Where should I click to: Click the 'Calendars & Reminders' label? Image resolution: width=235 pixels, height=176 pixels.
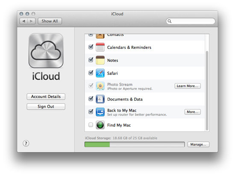pos(129,48)
